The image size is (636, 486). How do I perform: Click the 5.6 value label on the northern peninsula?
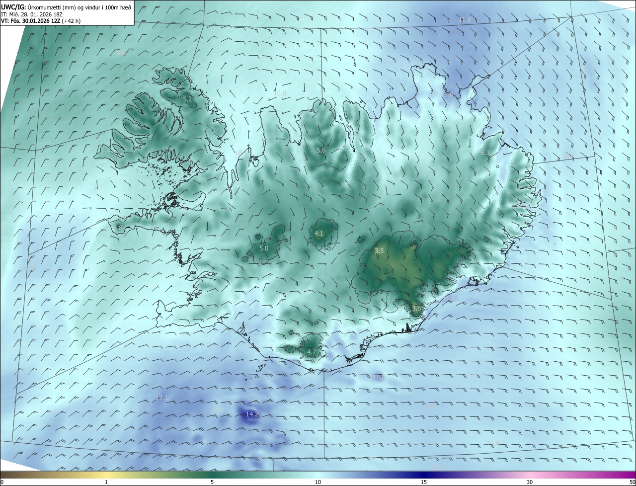click(321, 150)
